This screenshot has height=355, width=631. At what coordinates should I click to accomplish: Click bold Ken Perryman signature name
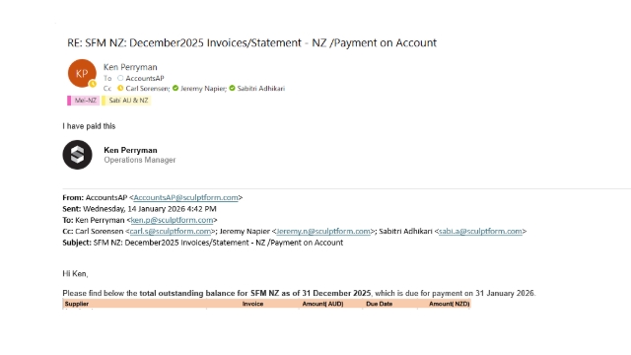130,150
